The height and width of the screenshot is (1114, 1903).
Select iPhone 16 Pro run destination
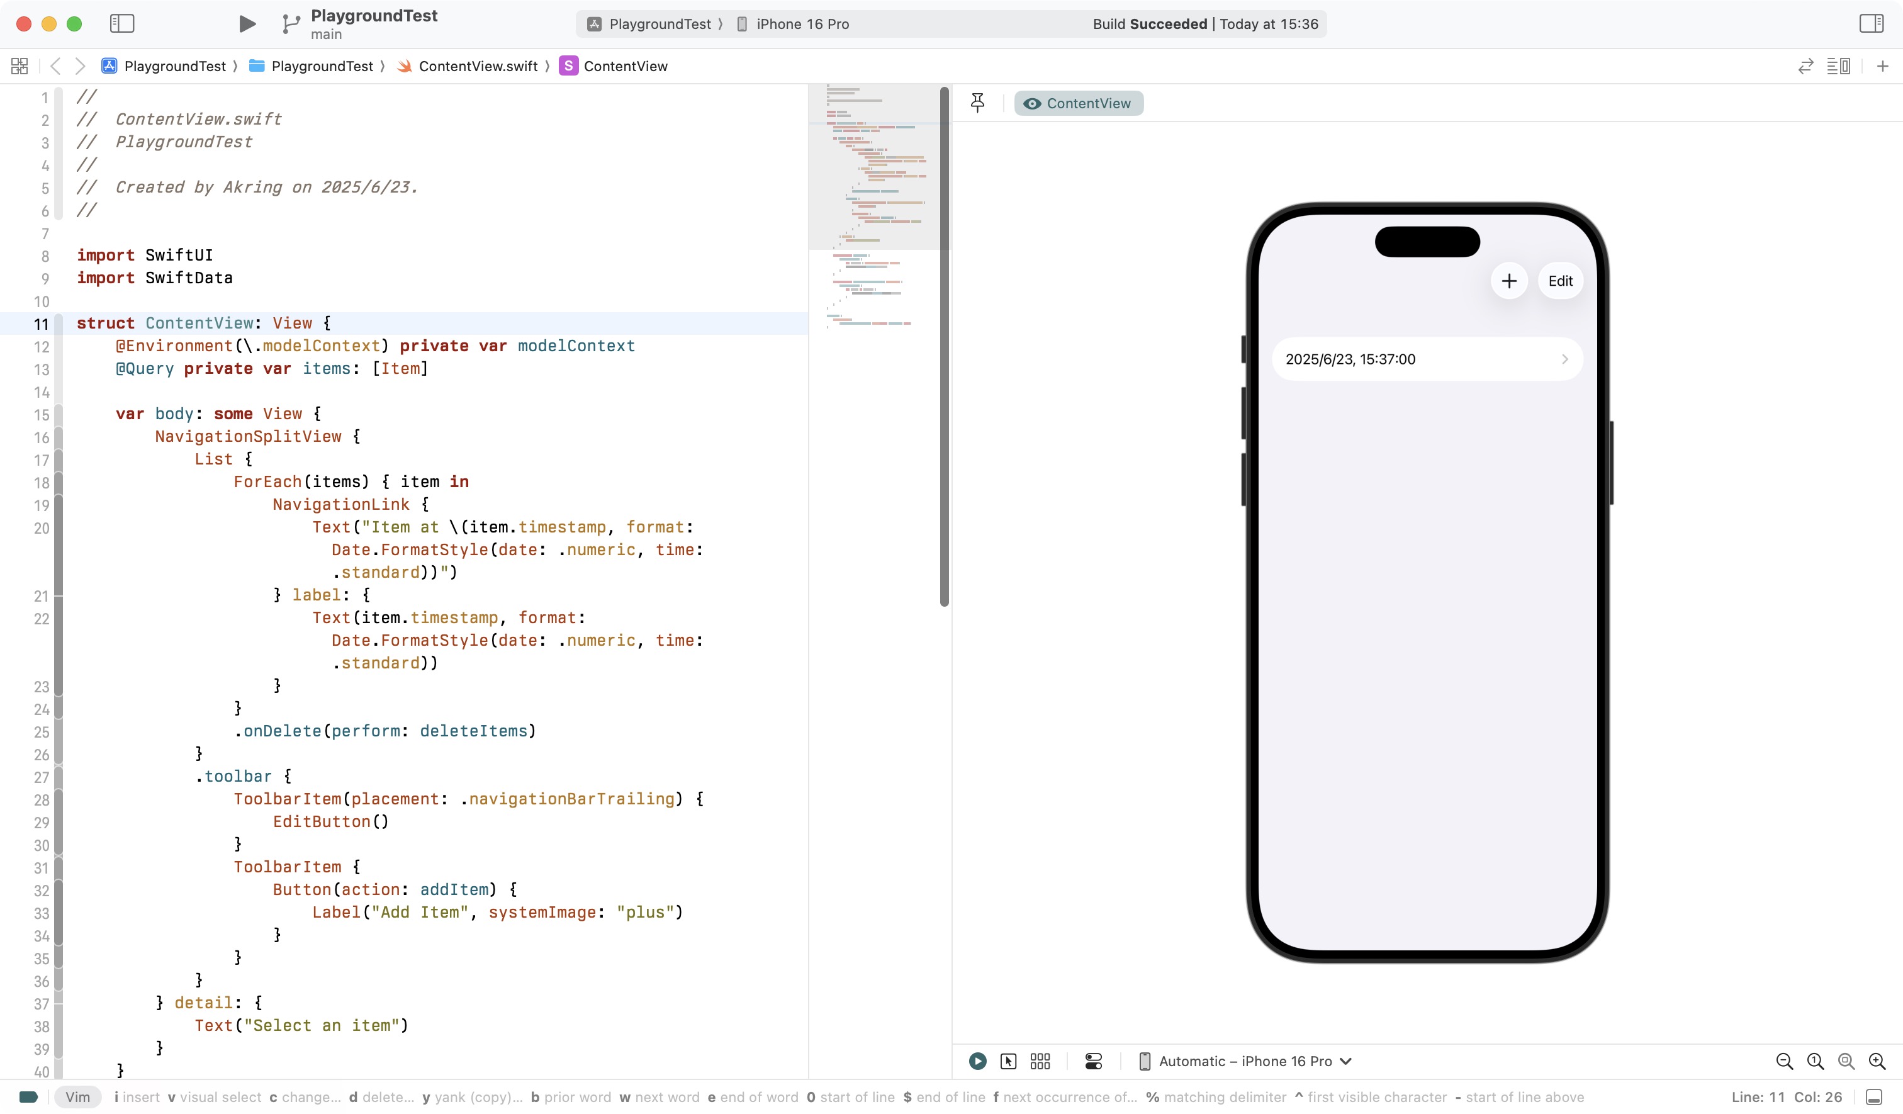point(793,24)
